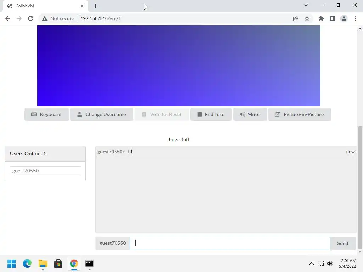Click the 'draw stuff' caption text
The height and width of the screenshot is (272, 363).
(x=178, y=140)
